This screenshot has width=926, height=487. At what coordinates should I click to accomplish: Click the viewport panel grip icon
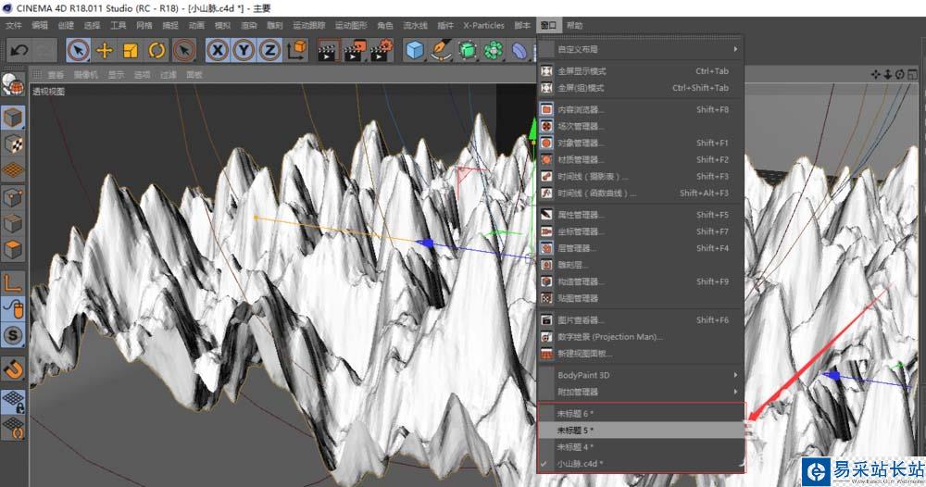[37, 74]
